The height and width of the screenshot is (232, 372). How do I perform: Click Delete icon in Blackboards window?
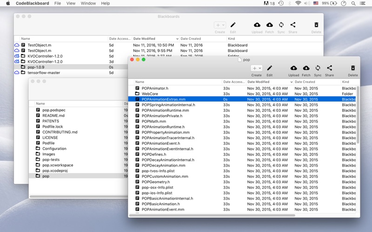316,25
